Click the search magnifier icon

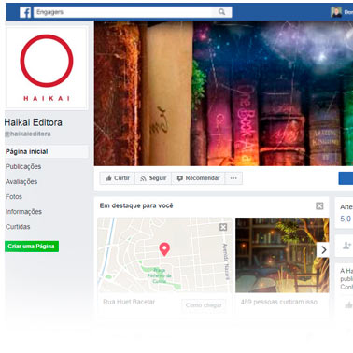tap(221, 12)
